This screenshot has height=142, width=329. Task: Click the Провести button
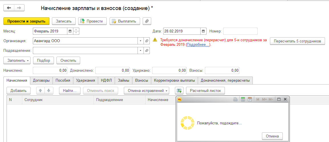pos(92,21)
